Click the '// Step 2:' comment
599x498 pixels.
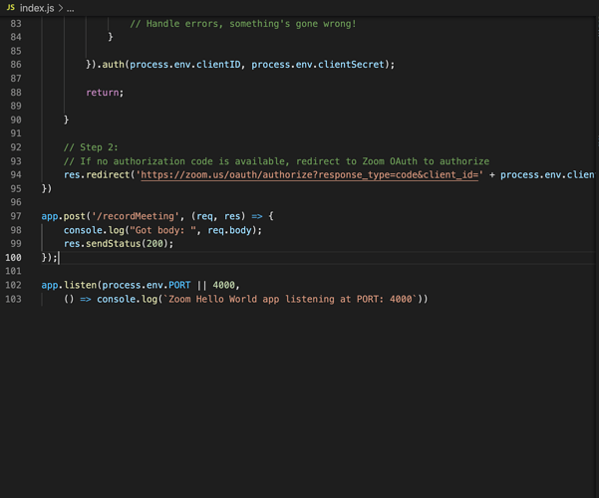coord(91,147)
